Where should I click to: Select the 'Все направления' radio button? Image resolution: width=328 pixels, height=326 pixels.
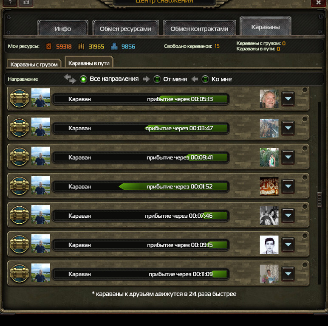point(83,79)
